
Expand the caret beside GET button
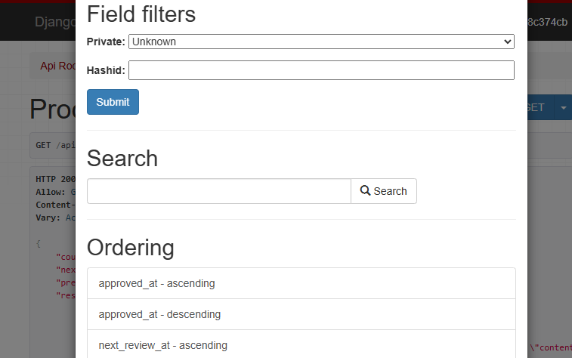click(564, 108)
